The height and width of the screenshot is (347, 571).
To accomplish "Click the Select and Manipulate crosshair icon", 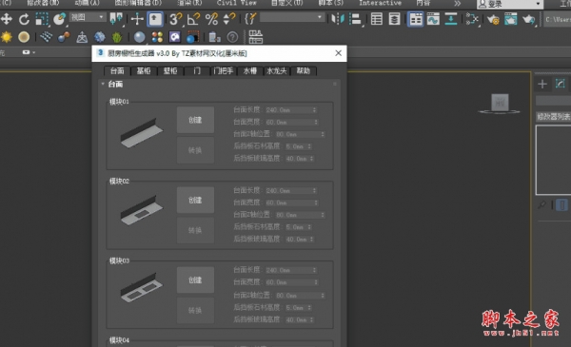I will tap(137, 19).
